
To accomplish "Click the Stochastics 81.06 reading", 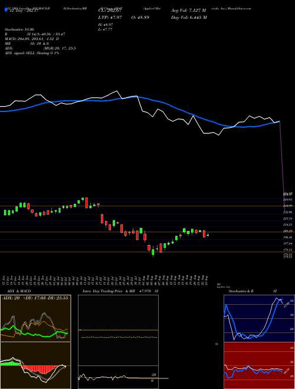I will coord(19,29).
